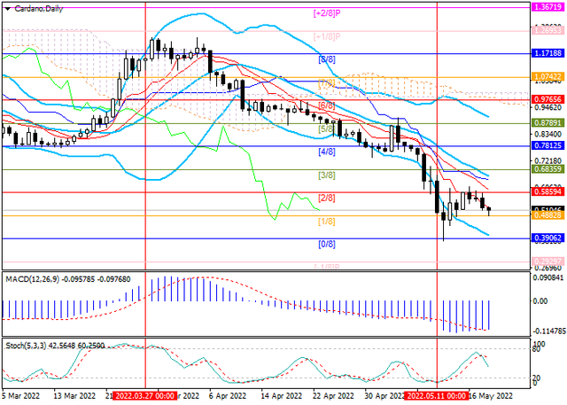Click the Stoch(5,3,3) indicator label
This screenshot has height=405, width=567.
coord(57,342)
